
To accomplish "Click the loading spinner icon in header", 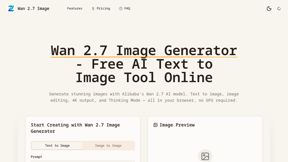I will coord(279,9).
